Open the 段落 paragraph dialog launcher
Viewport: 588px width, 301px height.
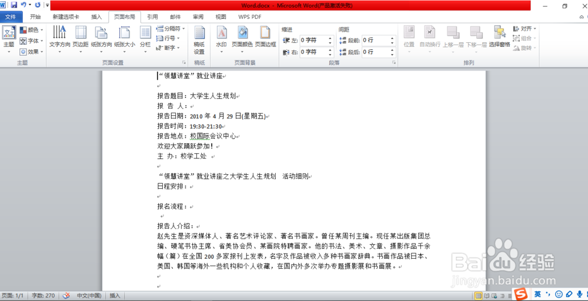(394, 63)
